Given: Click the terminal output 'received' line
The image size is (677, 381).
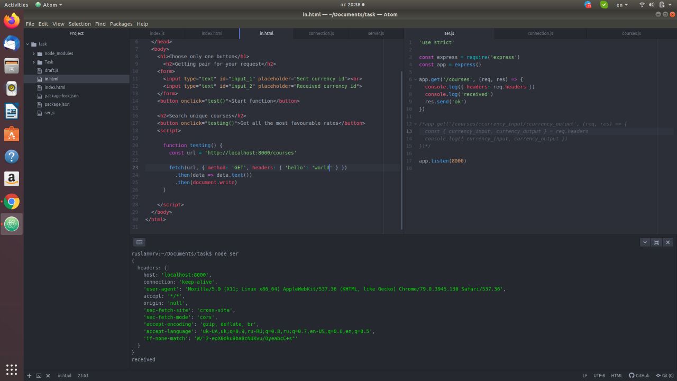Looking at the screenshot, I should coord(143,360).
